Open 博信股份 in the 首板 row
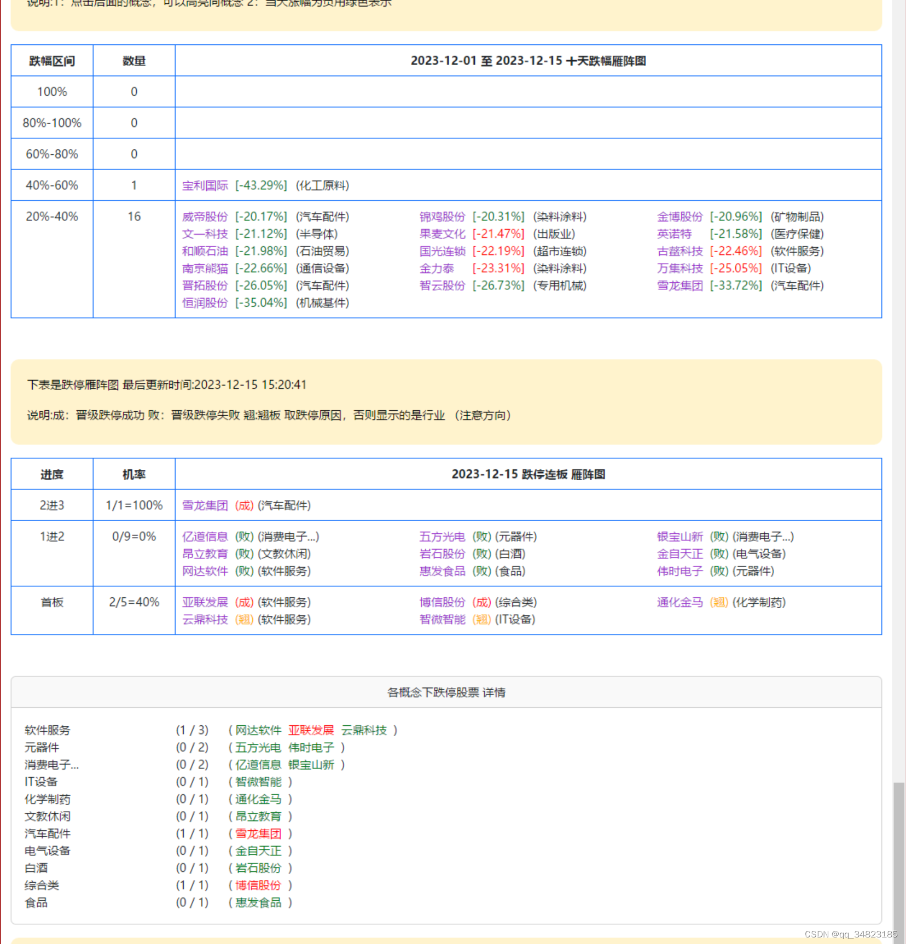Viewport: 906px width, 944px height. click(x=442, y=602)
